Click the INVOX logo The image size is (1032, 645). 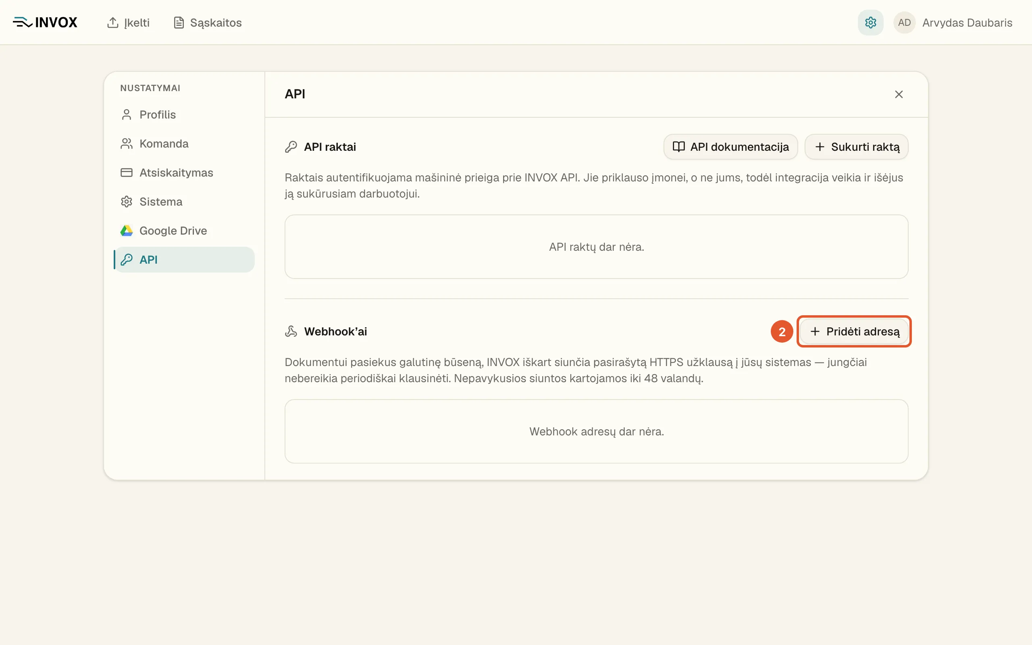pos(45,22)
